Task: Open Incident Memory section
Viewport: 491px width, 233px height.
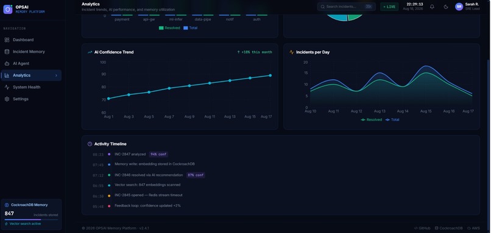Action: click(x=31, y=52)
